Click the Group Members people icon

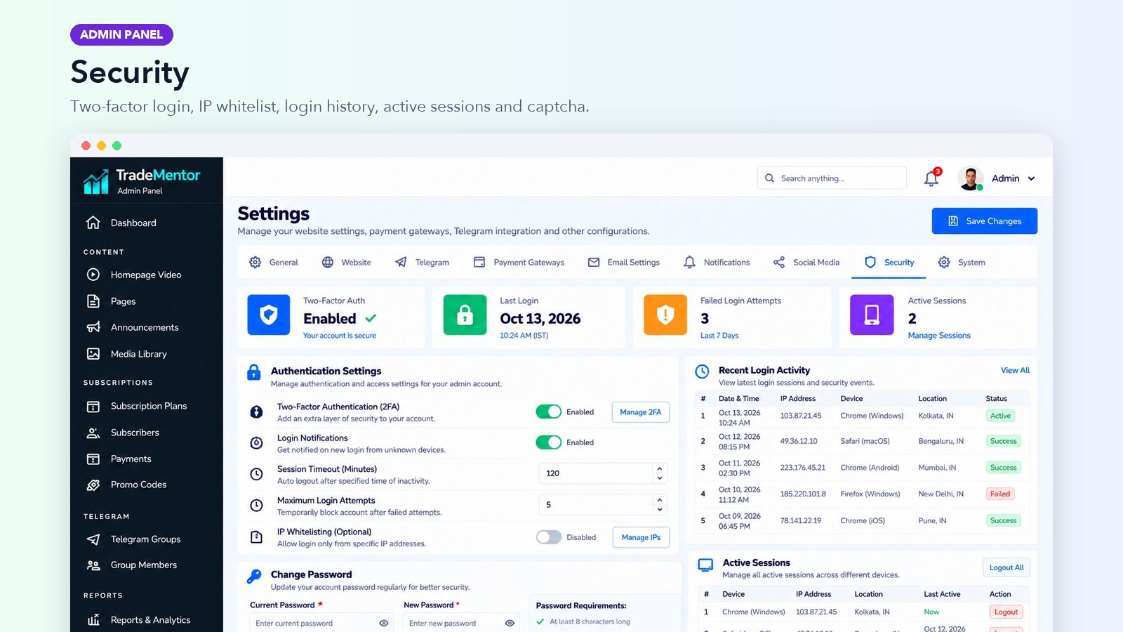(x=93, y=565)
